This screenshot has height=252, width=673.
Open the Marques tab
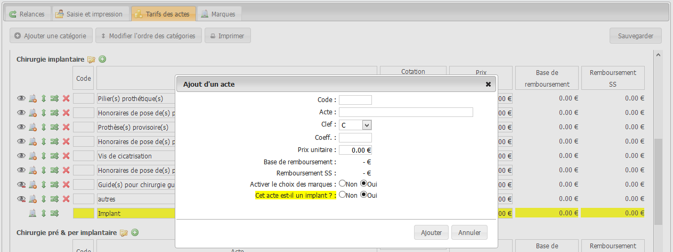pyautogui.click(x=219, y=14)
